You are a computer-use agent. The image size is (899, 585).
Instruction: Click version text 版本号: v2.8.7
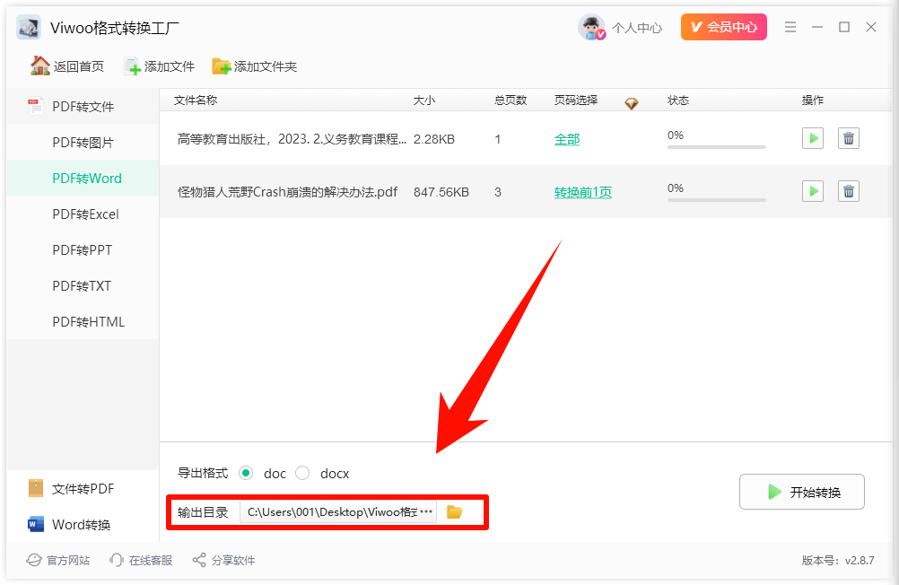(838, 561)
